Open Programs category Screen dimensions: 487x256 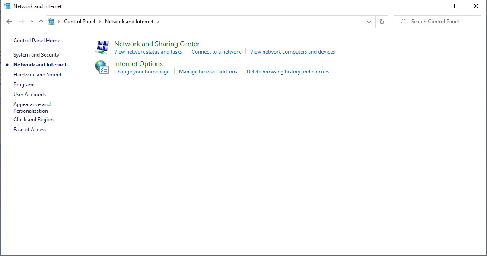pos(25,85)
